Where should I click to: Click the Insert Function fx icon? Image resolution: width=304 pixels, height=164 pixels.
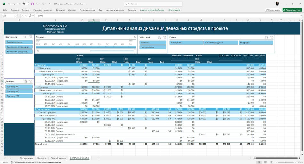coord(30,16)
